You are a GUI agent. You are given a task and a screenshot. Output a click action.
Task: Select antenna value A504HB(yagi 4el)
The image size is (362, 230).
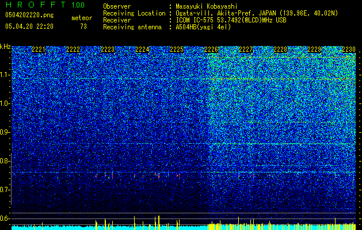click(x=203, y=27)
